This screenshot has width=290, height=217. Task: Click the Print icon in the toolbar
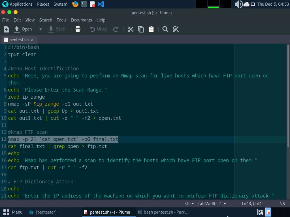coord(78,29)
